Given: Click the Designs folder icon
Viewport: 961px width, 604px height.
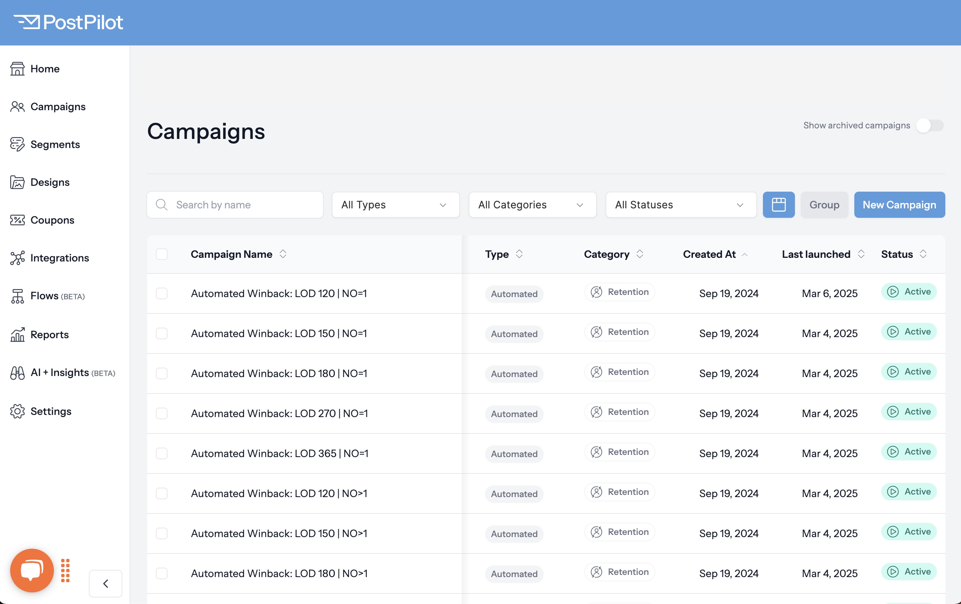Looking at the screenshot, I should click(17, 182).
